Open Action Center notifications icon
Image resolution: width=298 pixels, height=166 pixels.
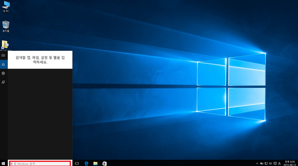[275, 164]
